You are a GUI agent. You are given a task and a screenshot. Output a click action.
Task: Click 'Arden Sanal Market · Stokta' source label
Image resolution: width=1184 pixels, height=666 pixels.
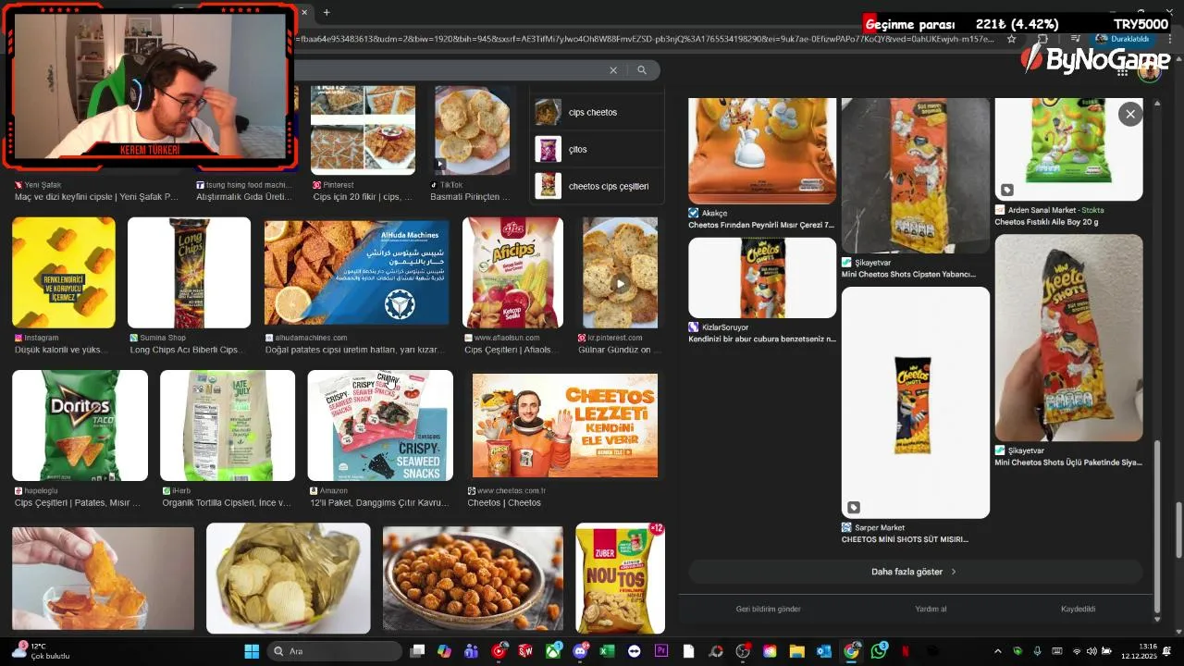click(1055, 210)
